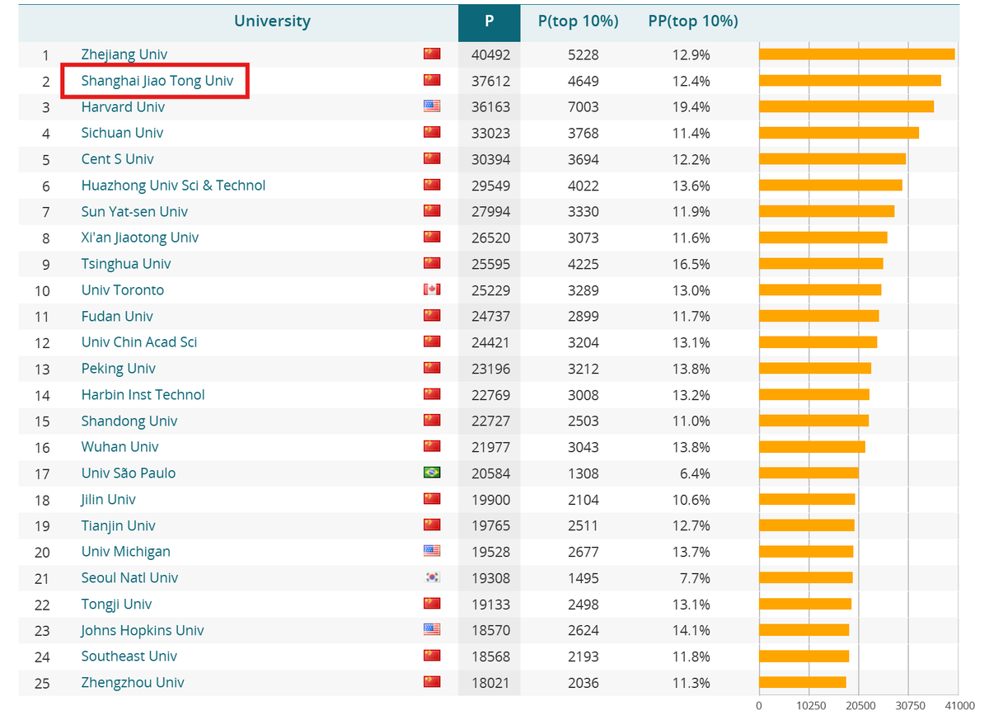Open the Tianjin Univ link

point(118,526)
